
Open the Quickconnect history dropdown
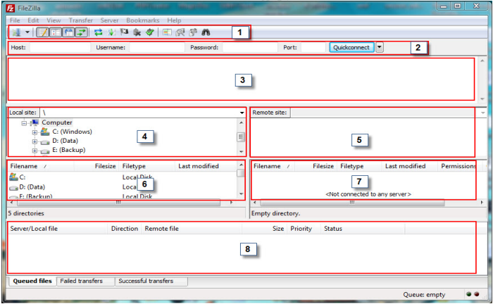pos(380,47)
